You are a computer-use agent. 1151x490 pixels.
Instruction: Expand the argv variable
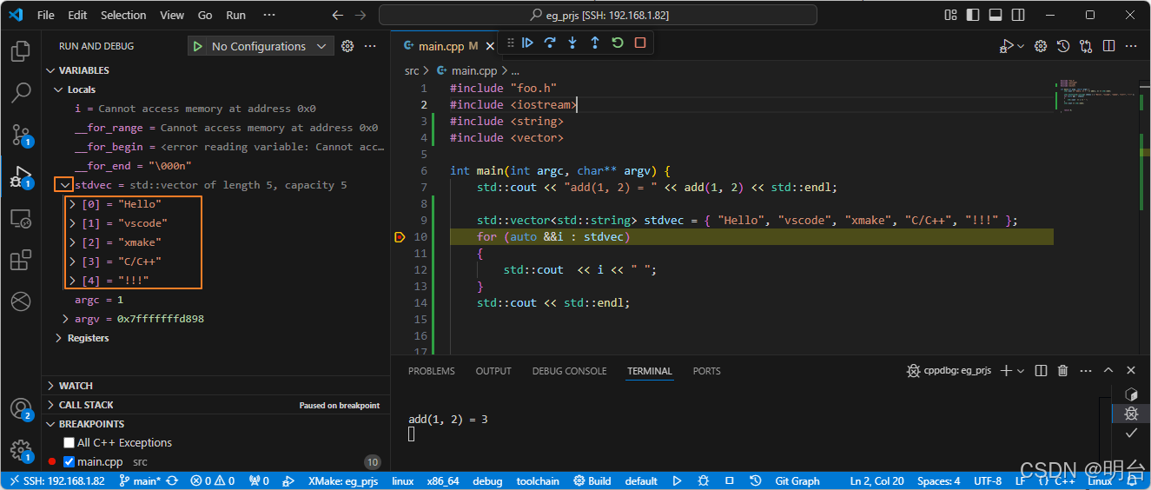pyautogui.click(x=66, y=319)
